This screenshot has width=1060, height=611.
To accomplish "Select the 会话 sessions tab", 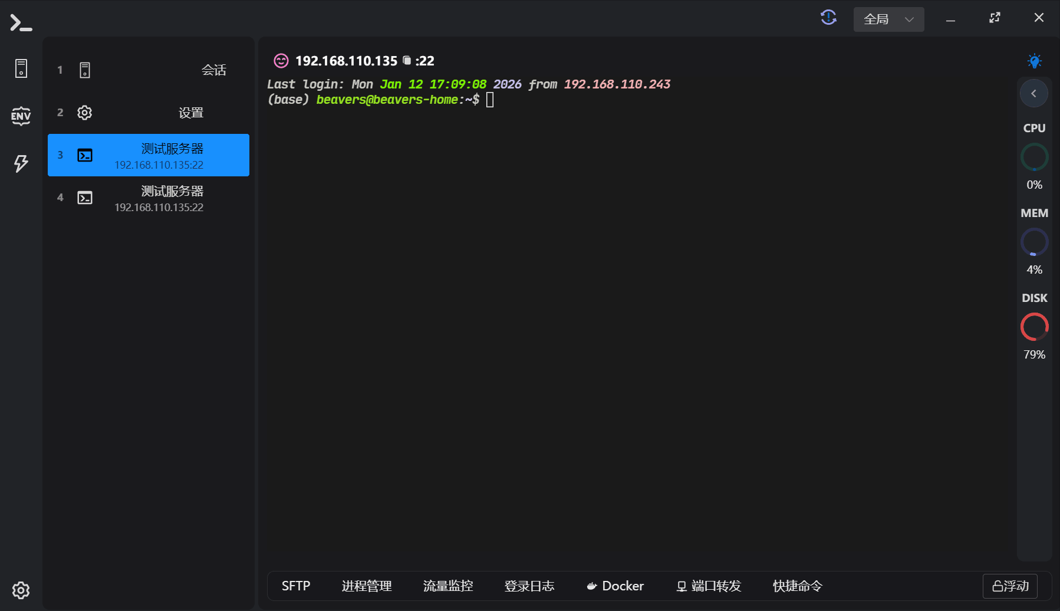I will [x=149, y=70].
